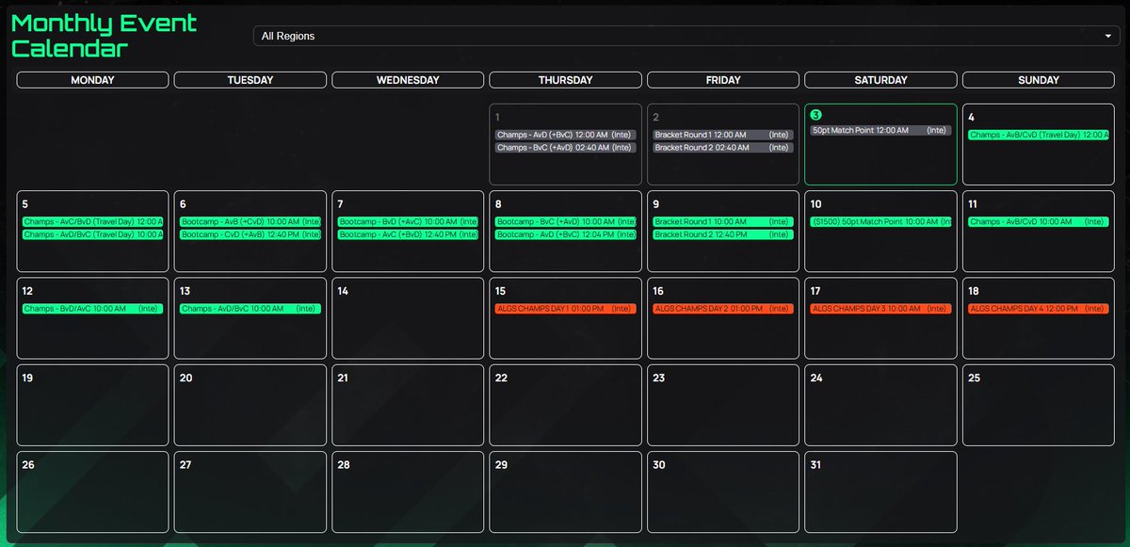Open ($1500) 50pt Match Point 10:00 AM event
Viewport: 1130px width, 547px height.
pyautogui.click(x=880, y=221)
